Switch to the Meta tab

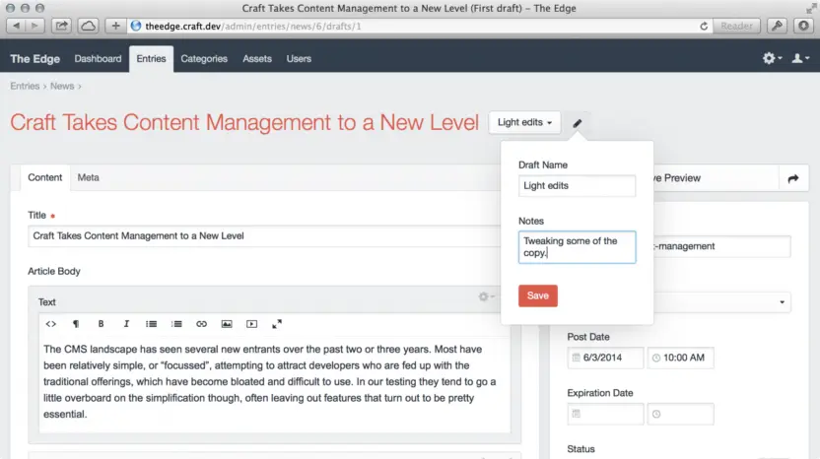pyautogui.click(x=89, y=177)
